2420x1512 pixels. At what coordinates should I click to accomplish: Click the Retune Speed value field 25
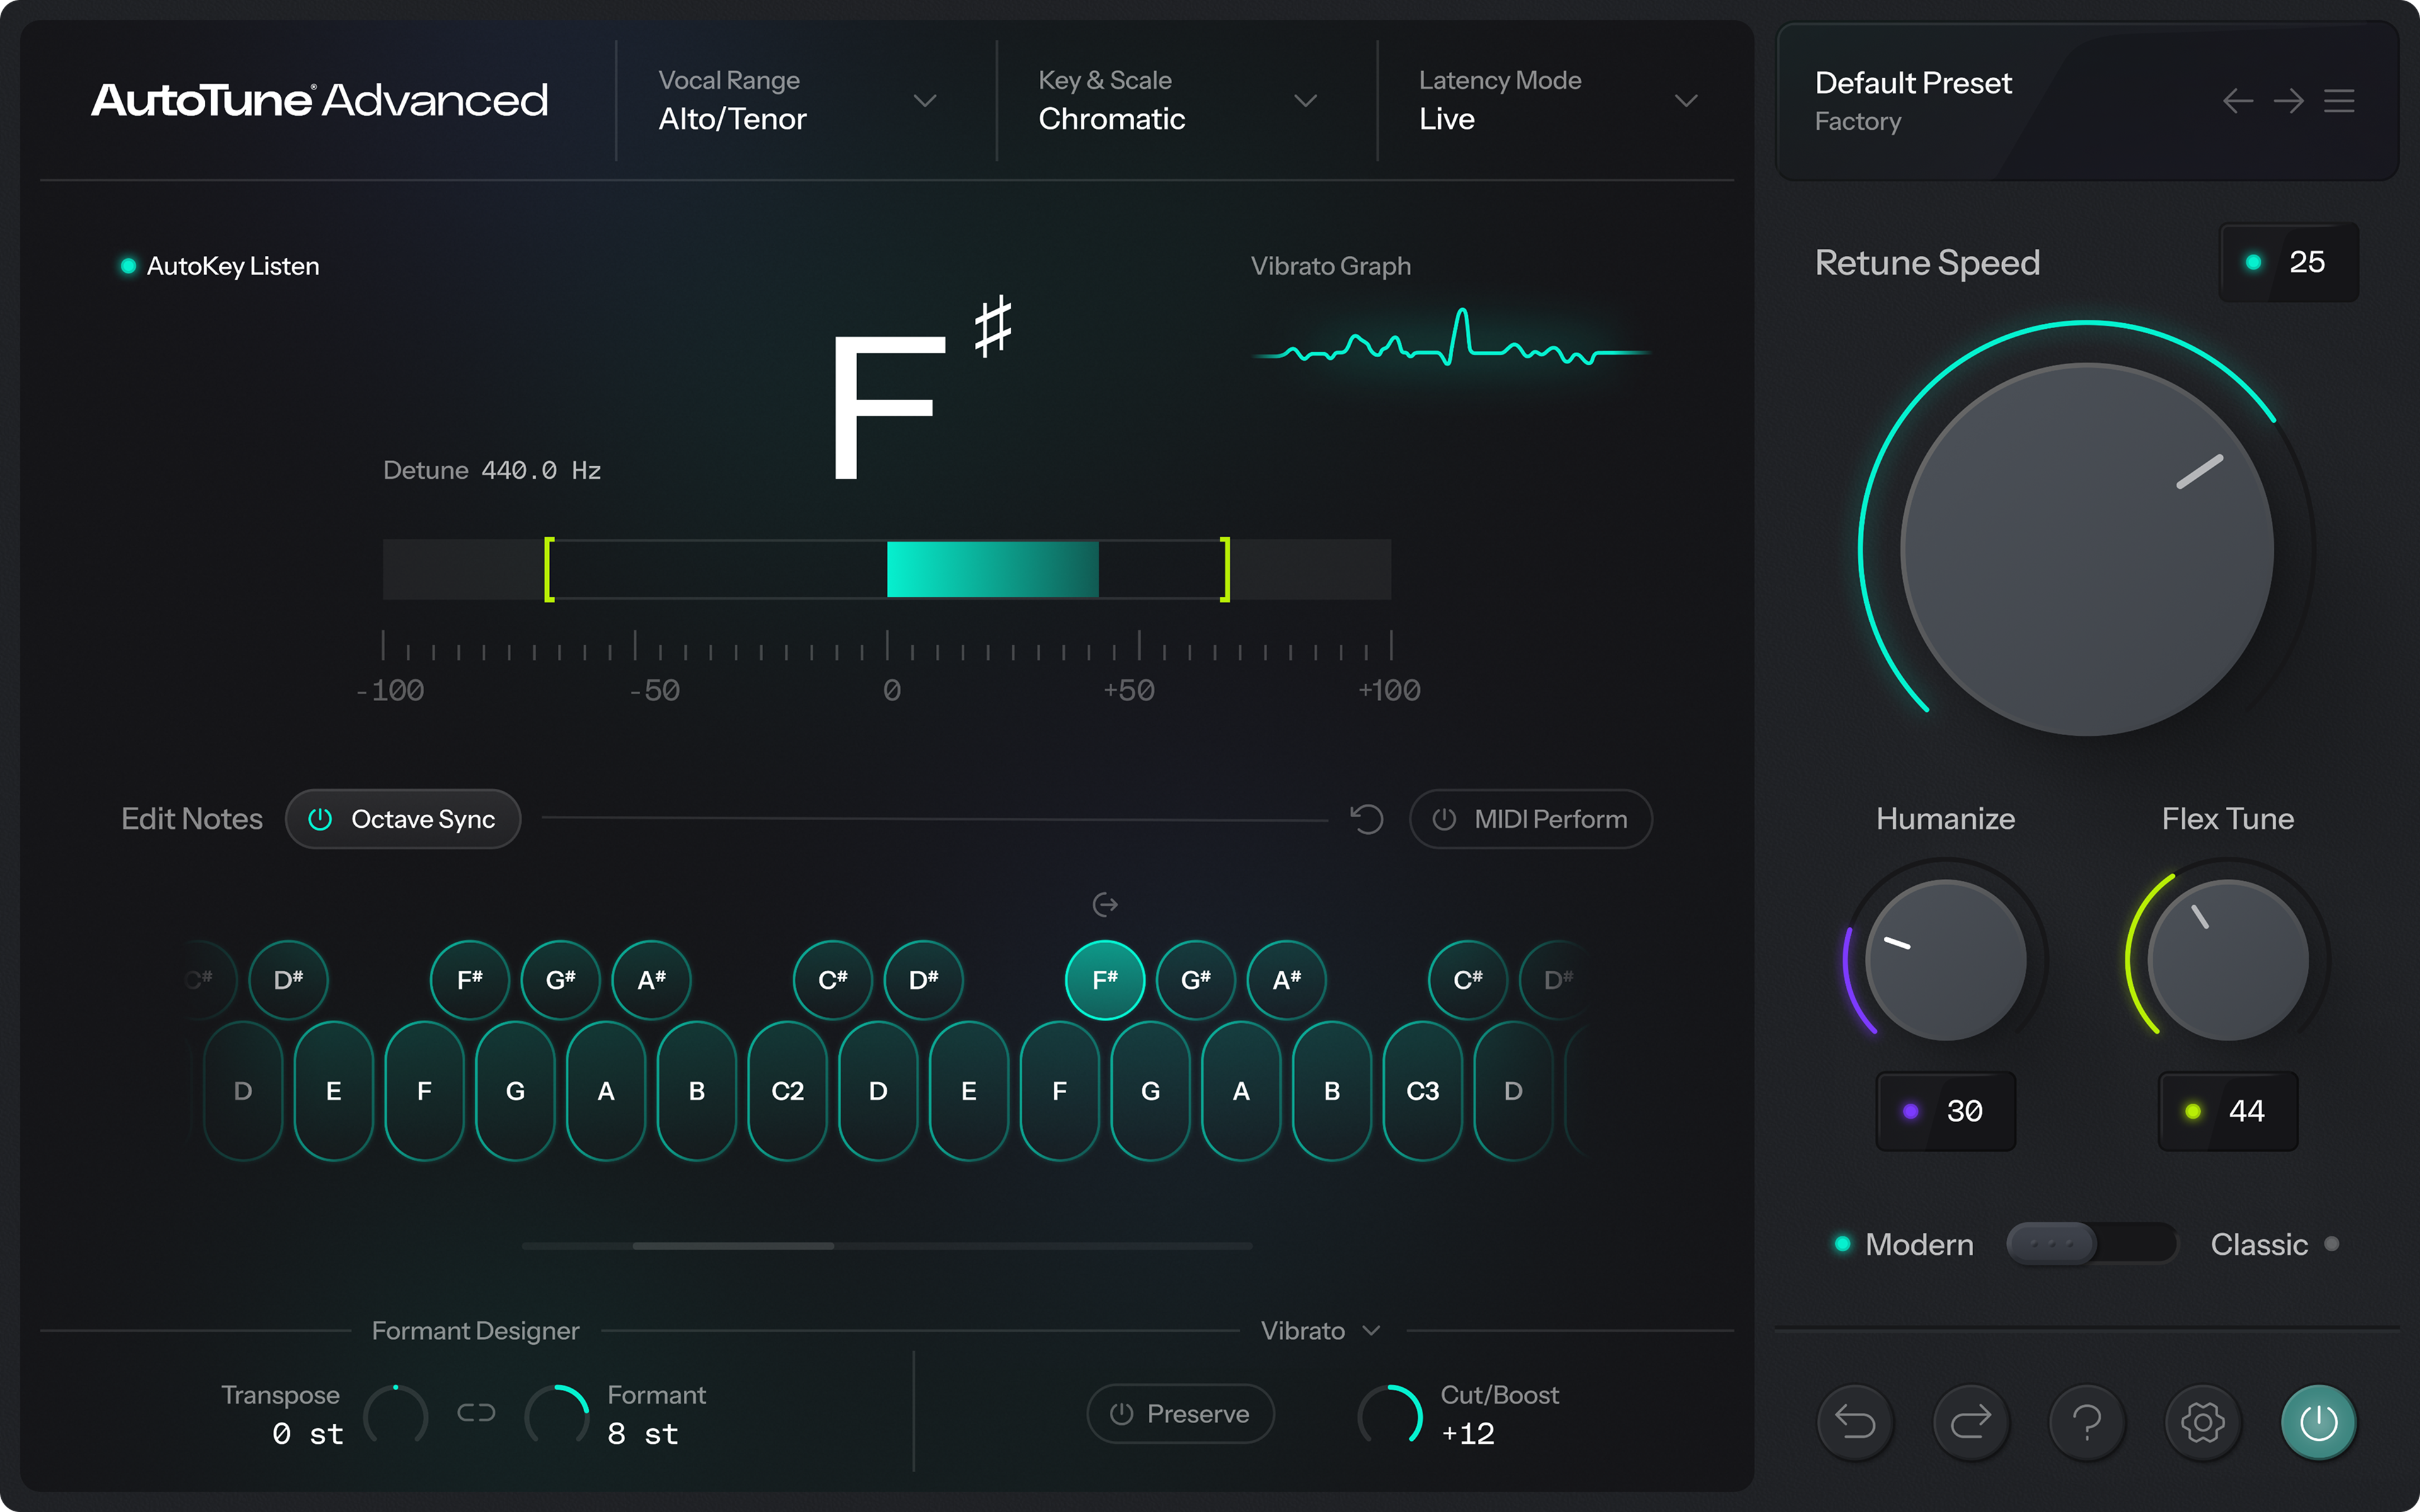click(2289, 262)
